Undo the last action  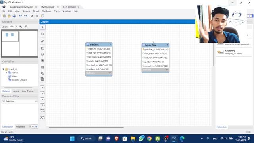(x=20, y=16)
